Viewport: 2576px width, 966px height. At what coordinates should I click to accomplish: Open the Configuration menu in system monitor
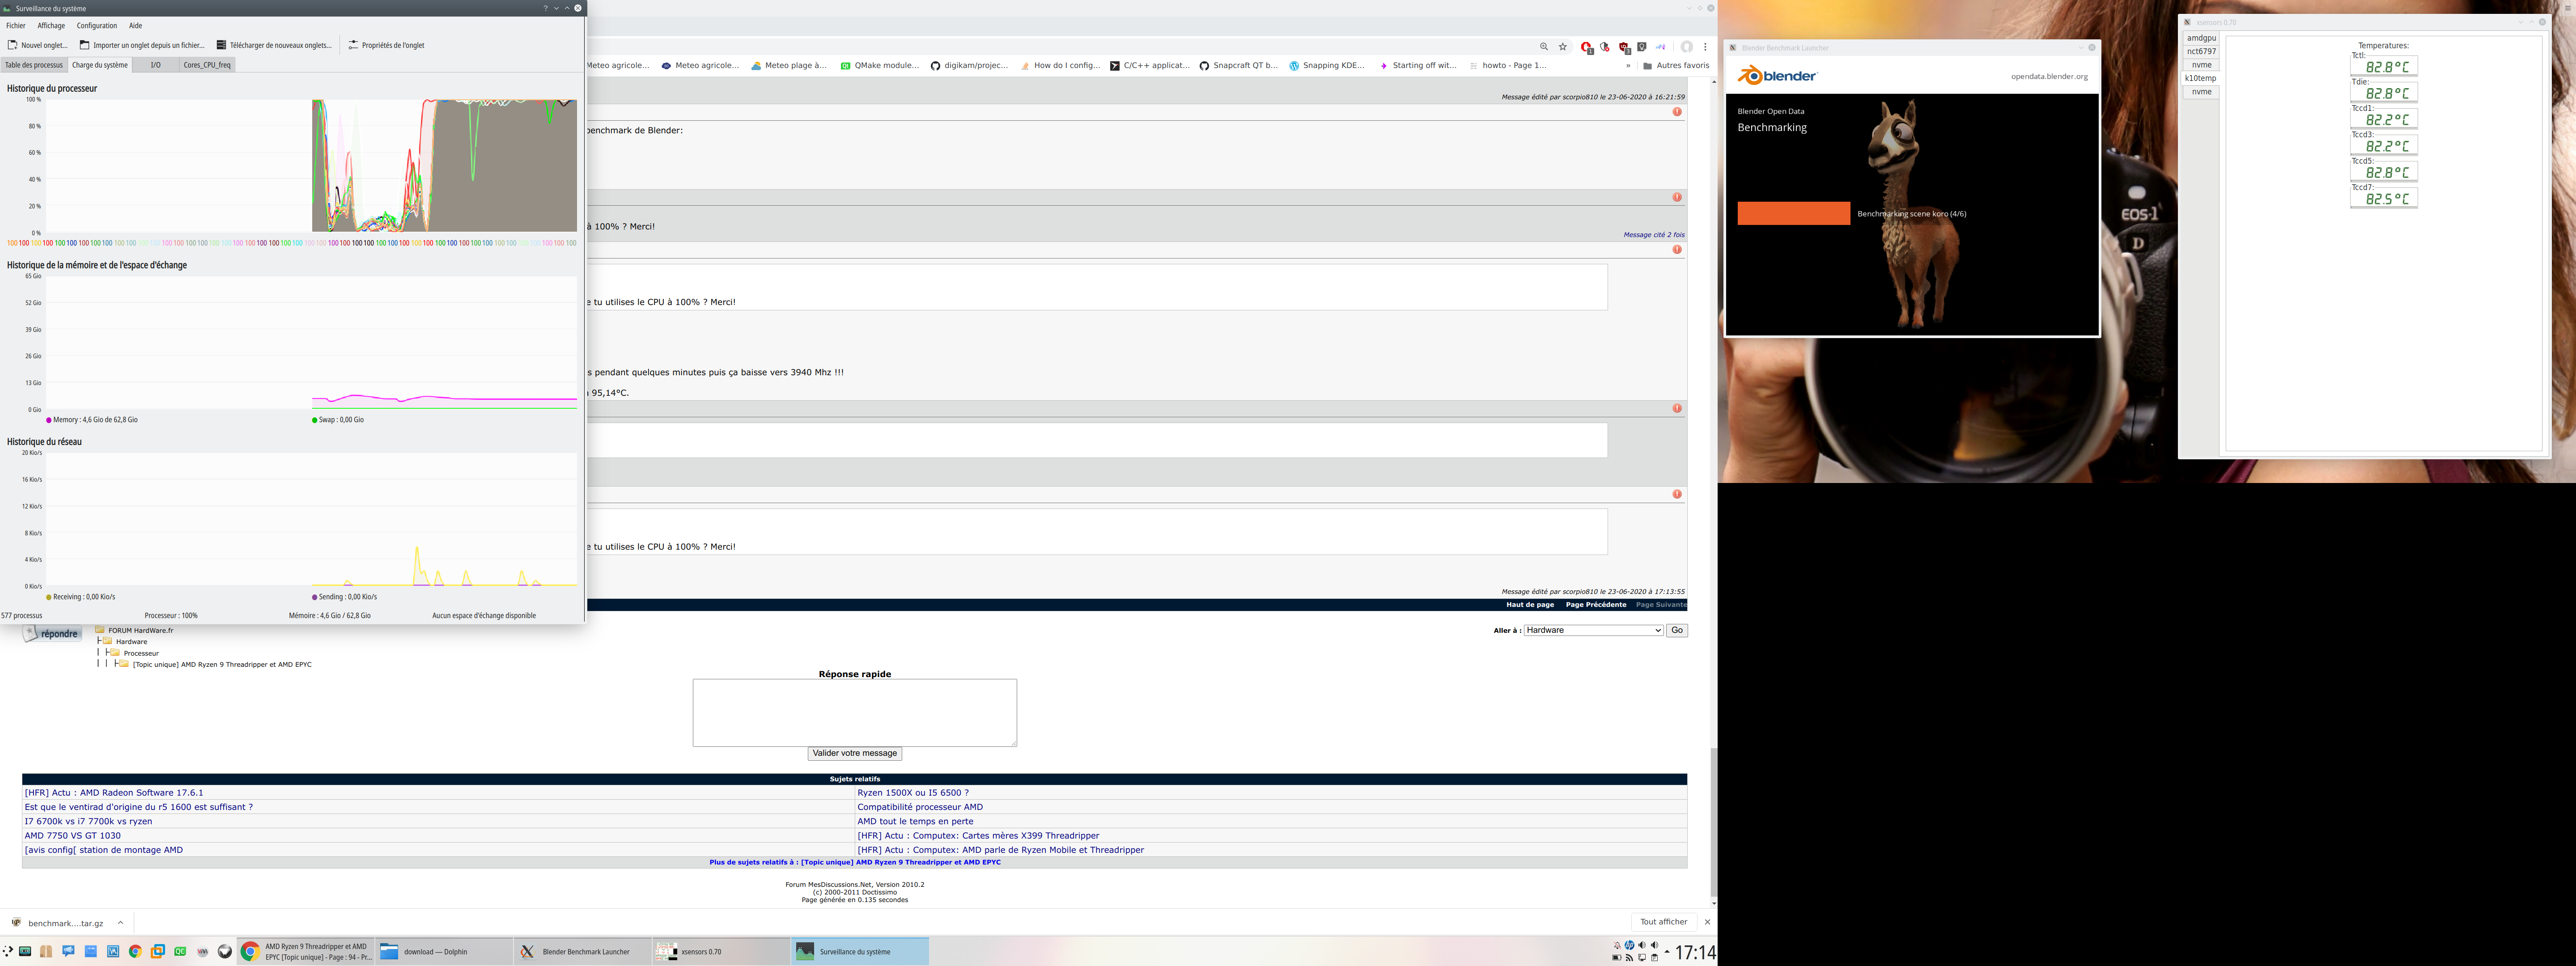(x=97, y=26)
